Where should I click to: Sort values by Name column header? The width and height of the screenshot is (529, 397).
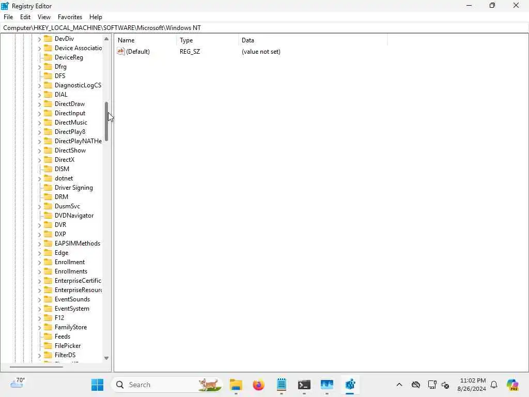click(145, 40)
